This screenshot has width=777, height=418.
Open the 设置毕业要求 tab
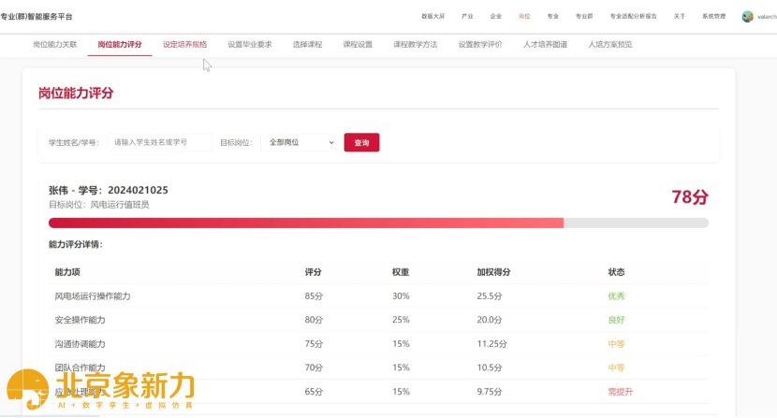249,44
